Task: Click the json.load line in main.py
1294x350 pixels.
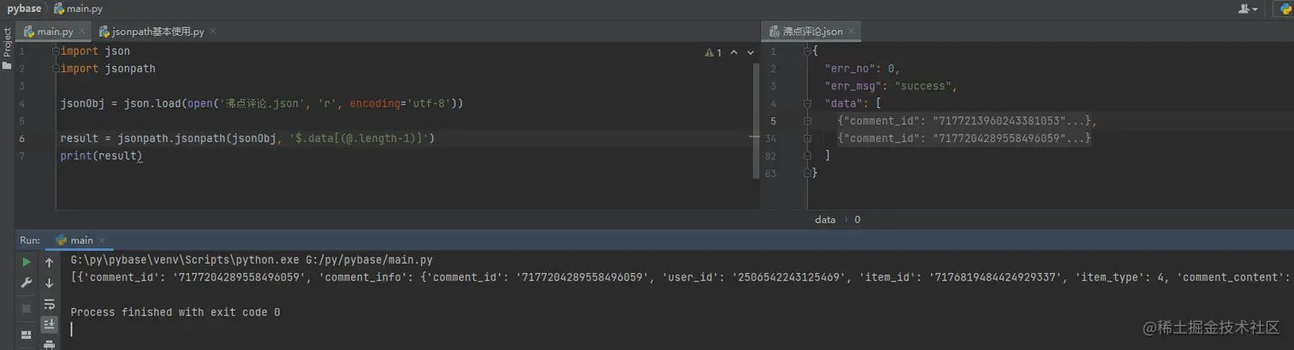Action: click(x=262, y=104)
